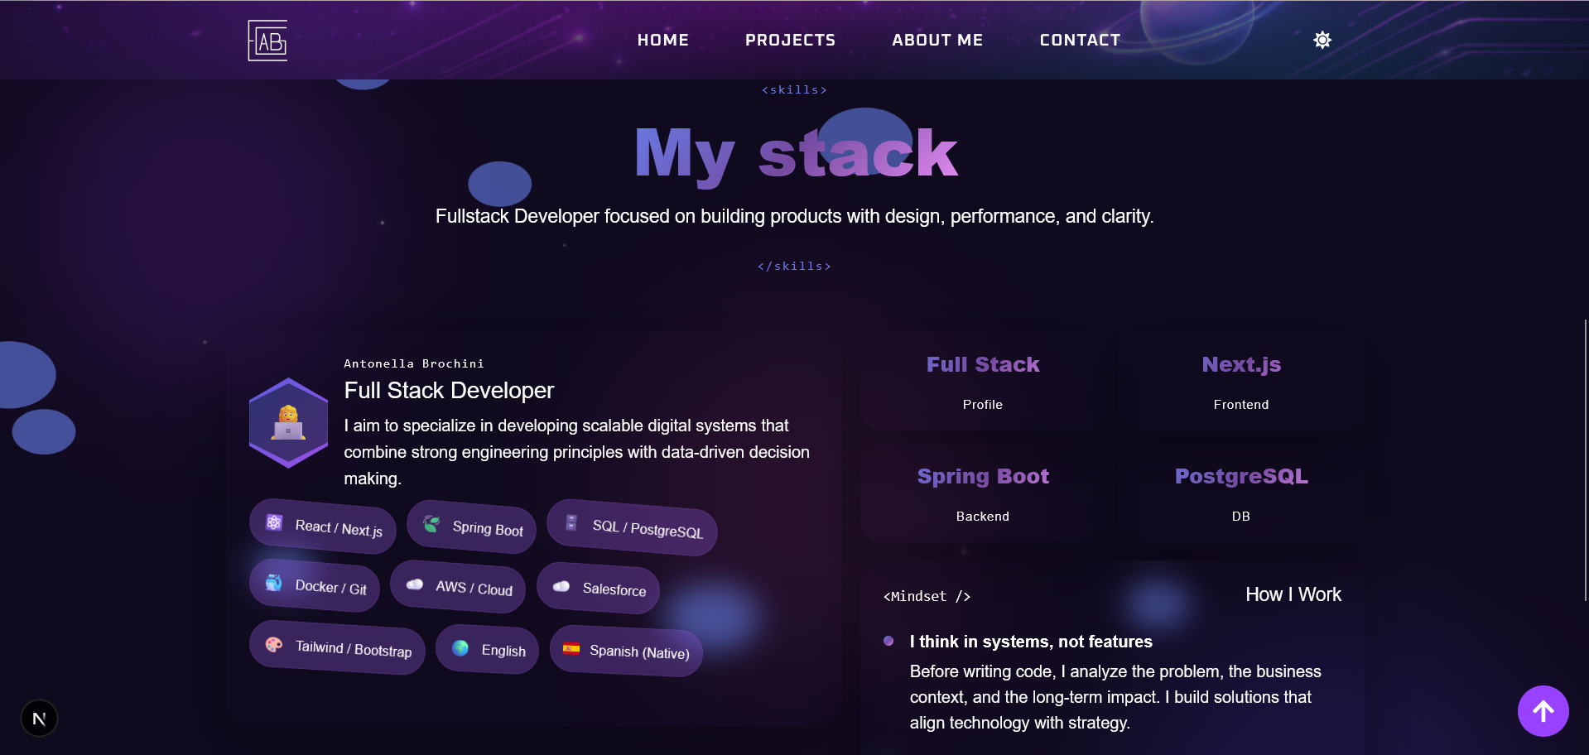1589x755 pixels.
Task: Expand the Full Stack Profile card
Action: (982, 381)
